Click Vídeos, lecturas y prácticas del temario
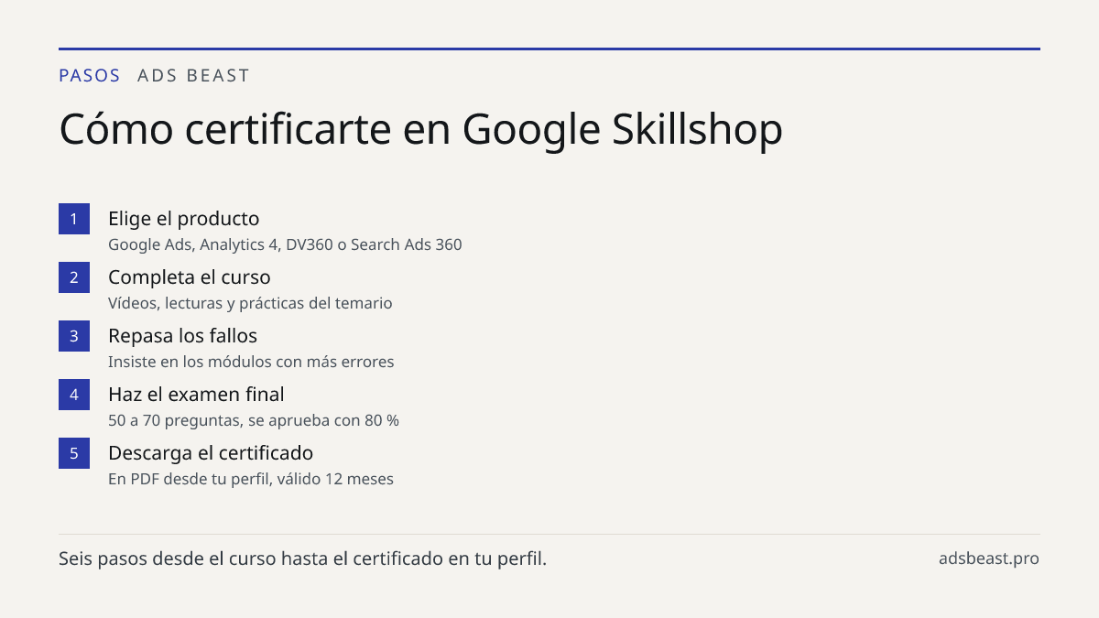This screenshot has width=1099, height=618. coord(250,303)
